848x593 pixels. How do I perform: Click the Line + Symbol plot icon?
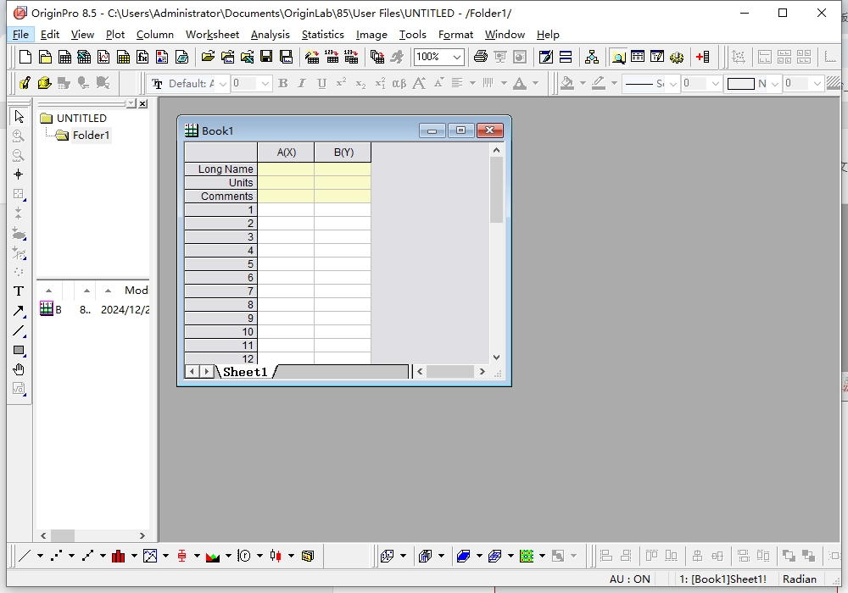tap(87, 556)
